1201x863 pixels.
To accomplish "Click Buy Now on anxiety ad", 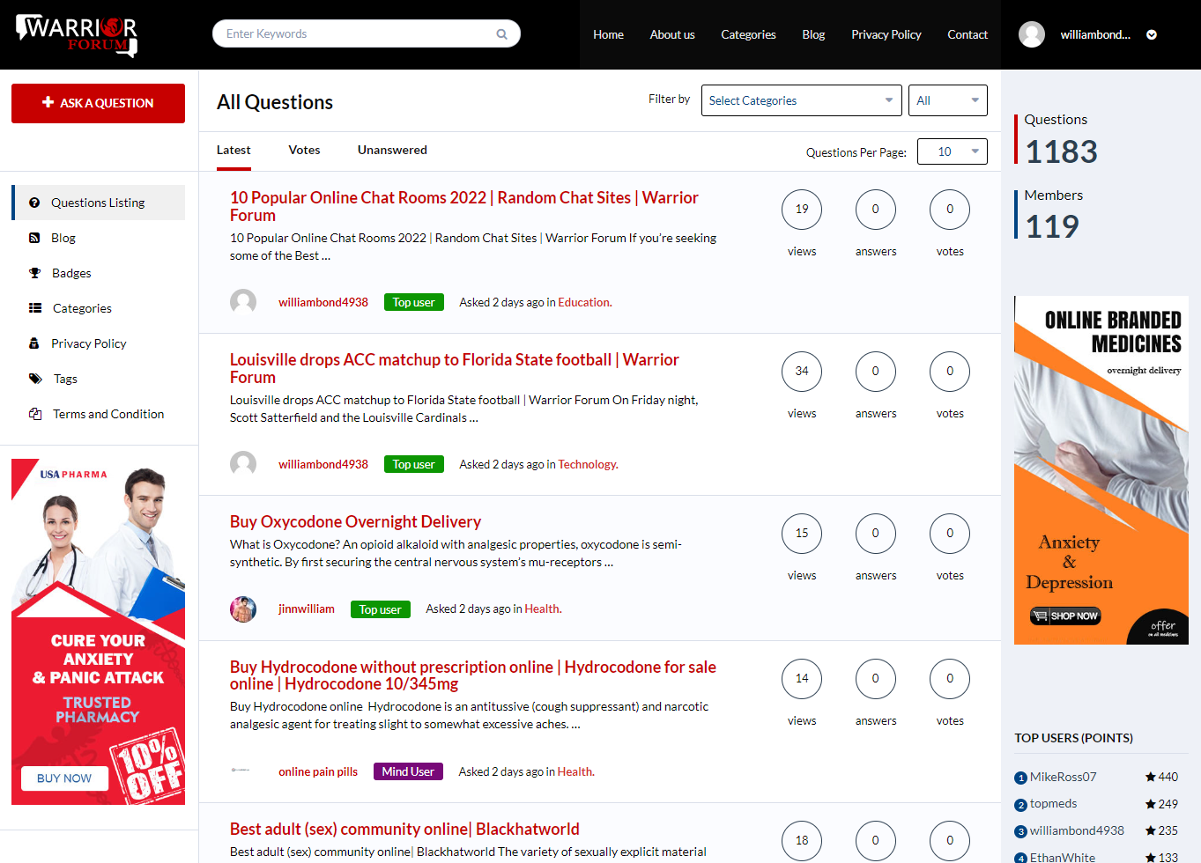I will pyautogui.click(x=64, y=778).
